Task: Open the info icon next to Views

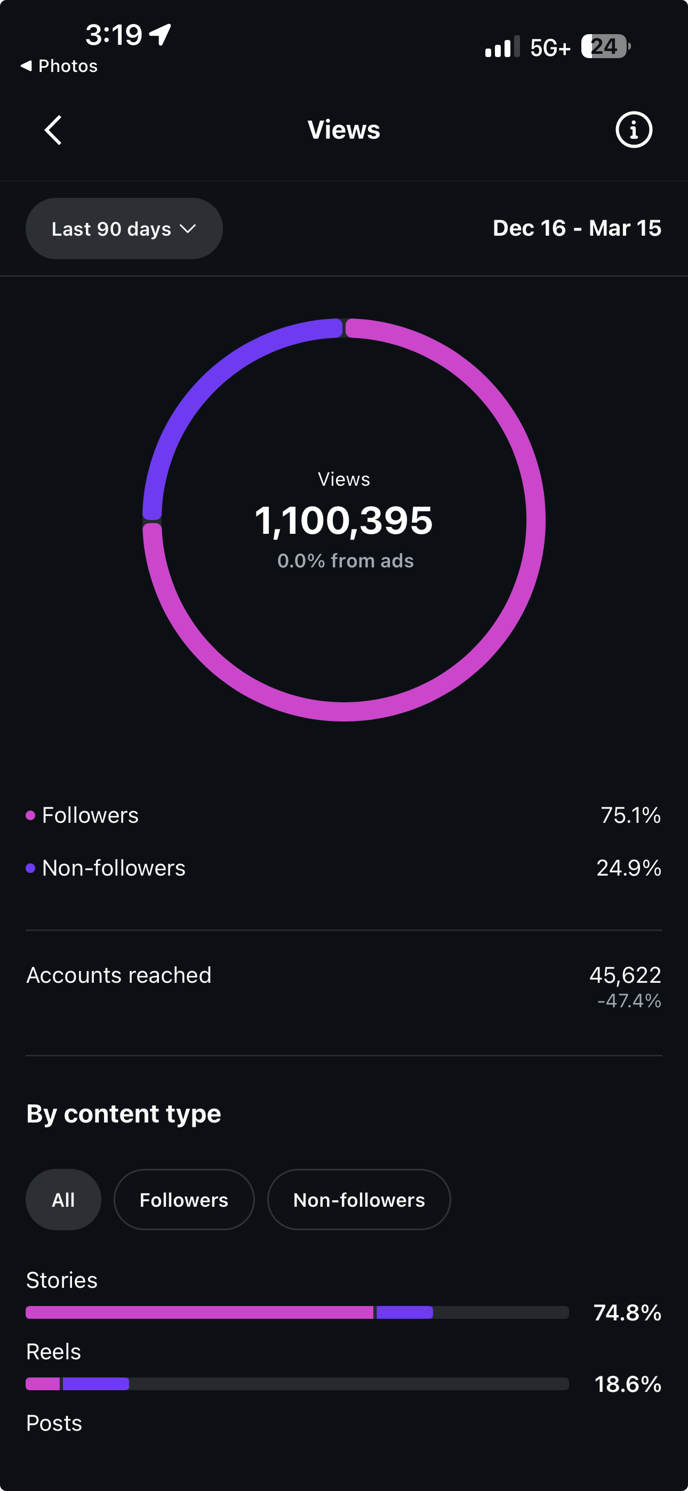Action: (634, 130)
